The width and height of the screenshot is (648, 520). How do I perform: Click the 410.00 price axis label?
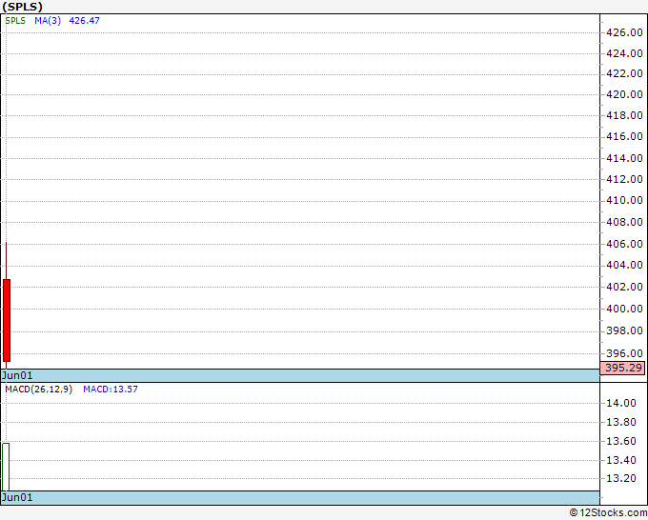coord(624,200)
